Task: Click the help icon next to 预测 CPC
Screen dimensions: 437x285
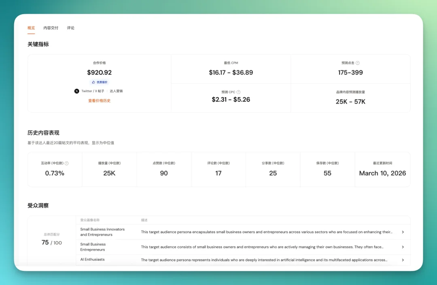Action: 238,92
